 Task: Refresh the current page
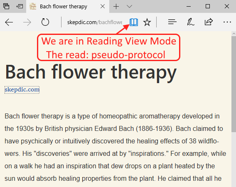[x=45, y=22]
